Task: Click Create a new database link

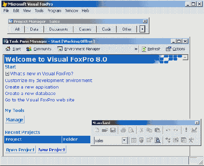Action: [x=30, y=93]
